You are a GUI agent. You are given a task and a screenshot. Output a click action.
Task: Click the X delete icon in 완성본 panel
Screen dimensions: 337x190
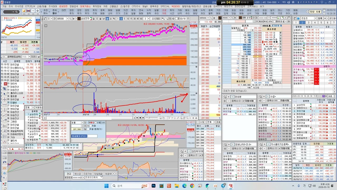(x=229, y=101)
